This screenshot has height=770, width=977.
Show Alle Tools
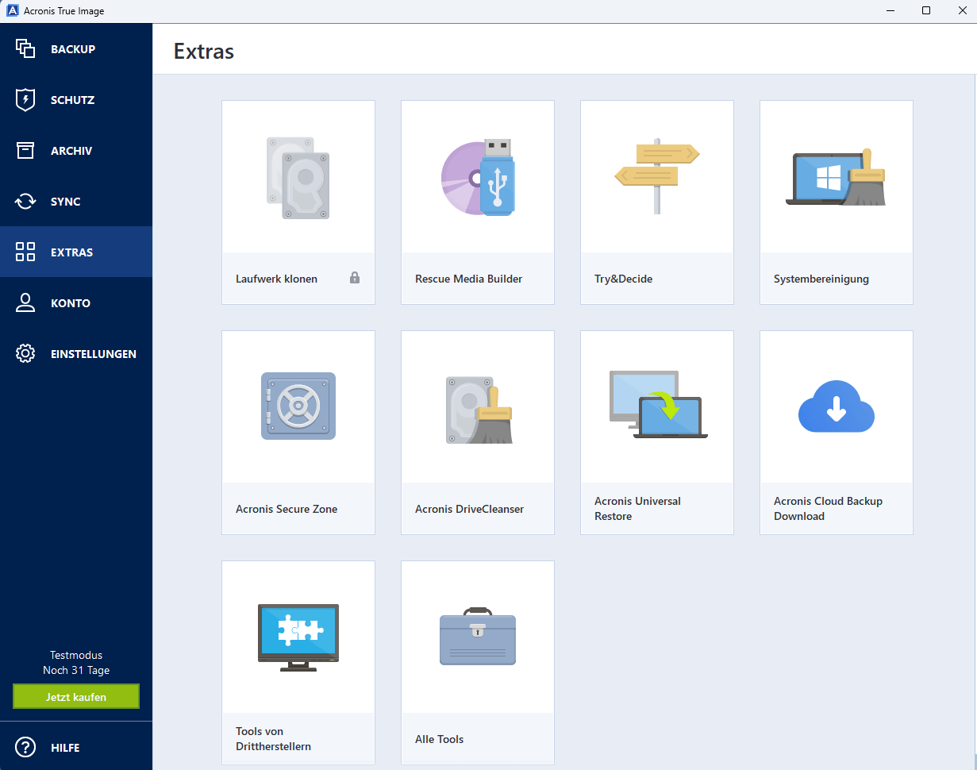(477, 662)
